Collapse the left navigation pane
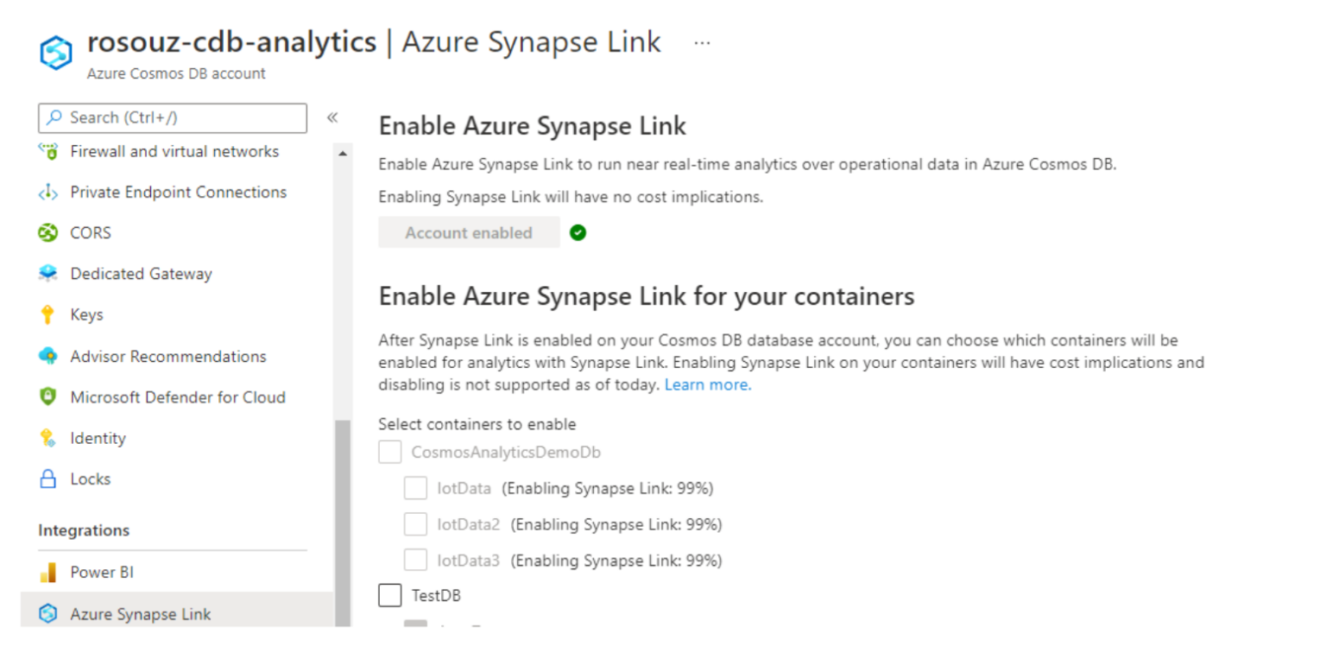Screen dimensions: 1326x659 (x=332, y=117)
